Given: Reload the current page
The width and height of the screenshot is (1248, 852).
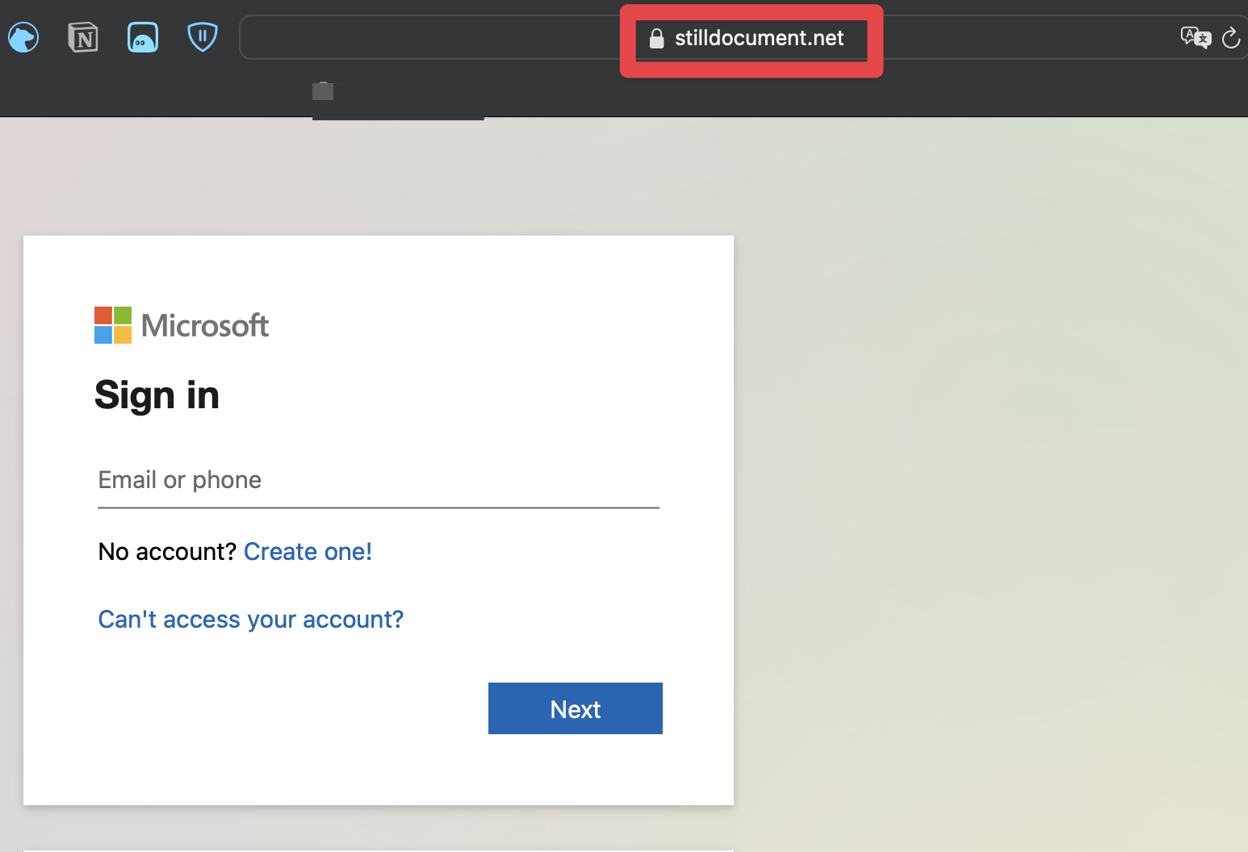Looking at the screenshot, I should [1231, 38].
